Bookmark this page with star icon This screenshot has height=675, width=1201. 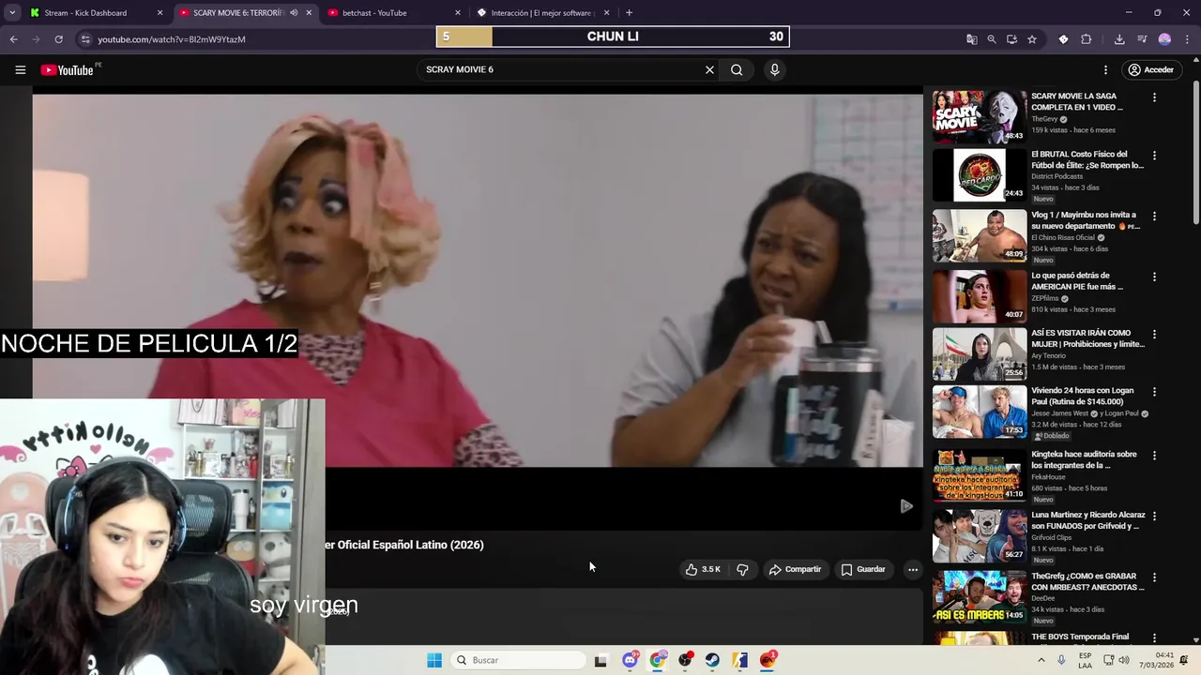(1032, 39)
